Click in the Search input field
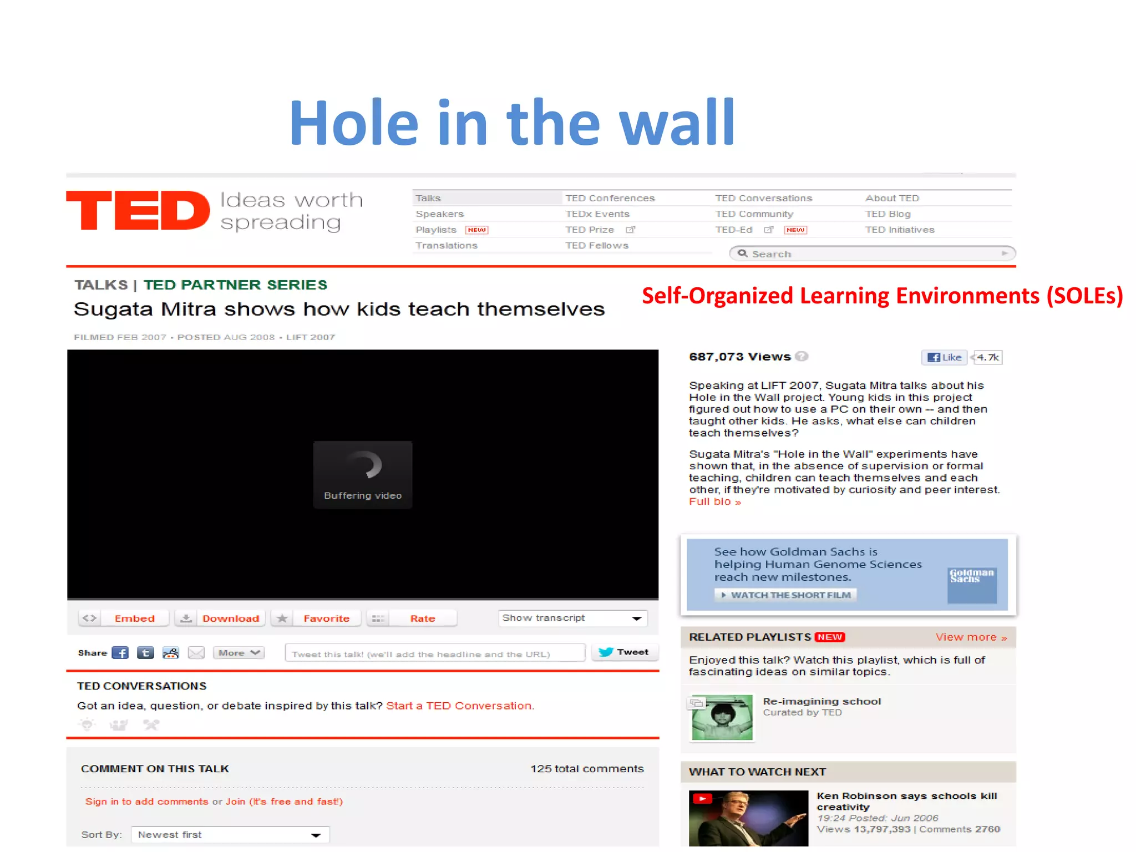 [x=873, y=253]
